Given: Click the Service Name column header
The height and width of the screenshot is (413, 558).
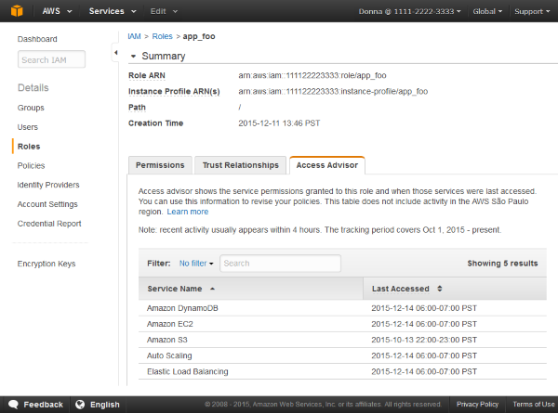Looking at the screenshot, I should tap(250, 289).
